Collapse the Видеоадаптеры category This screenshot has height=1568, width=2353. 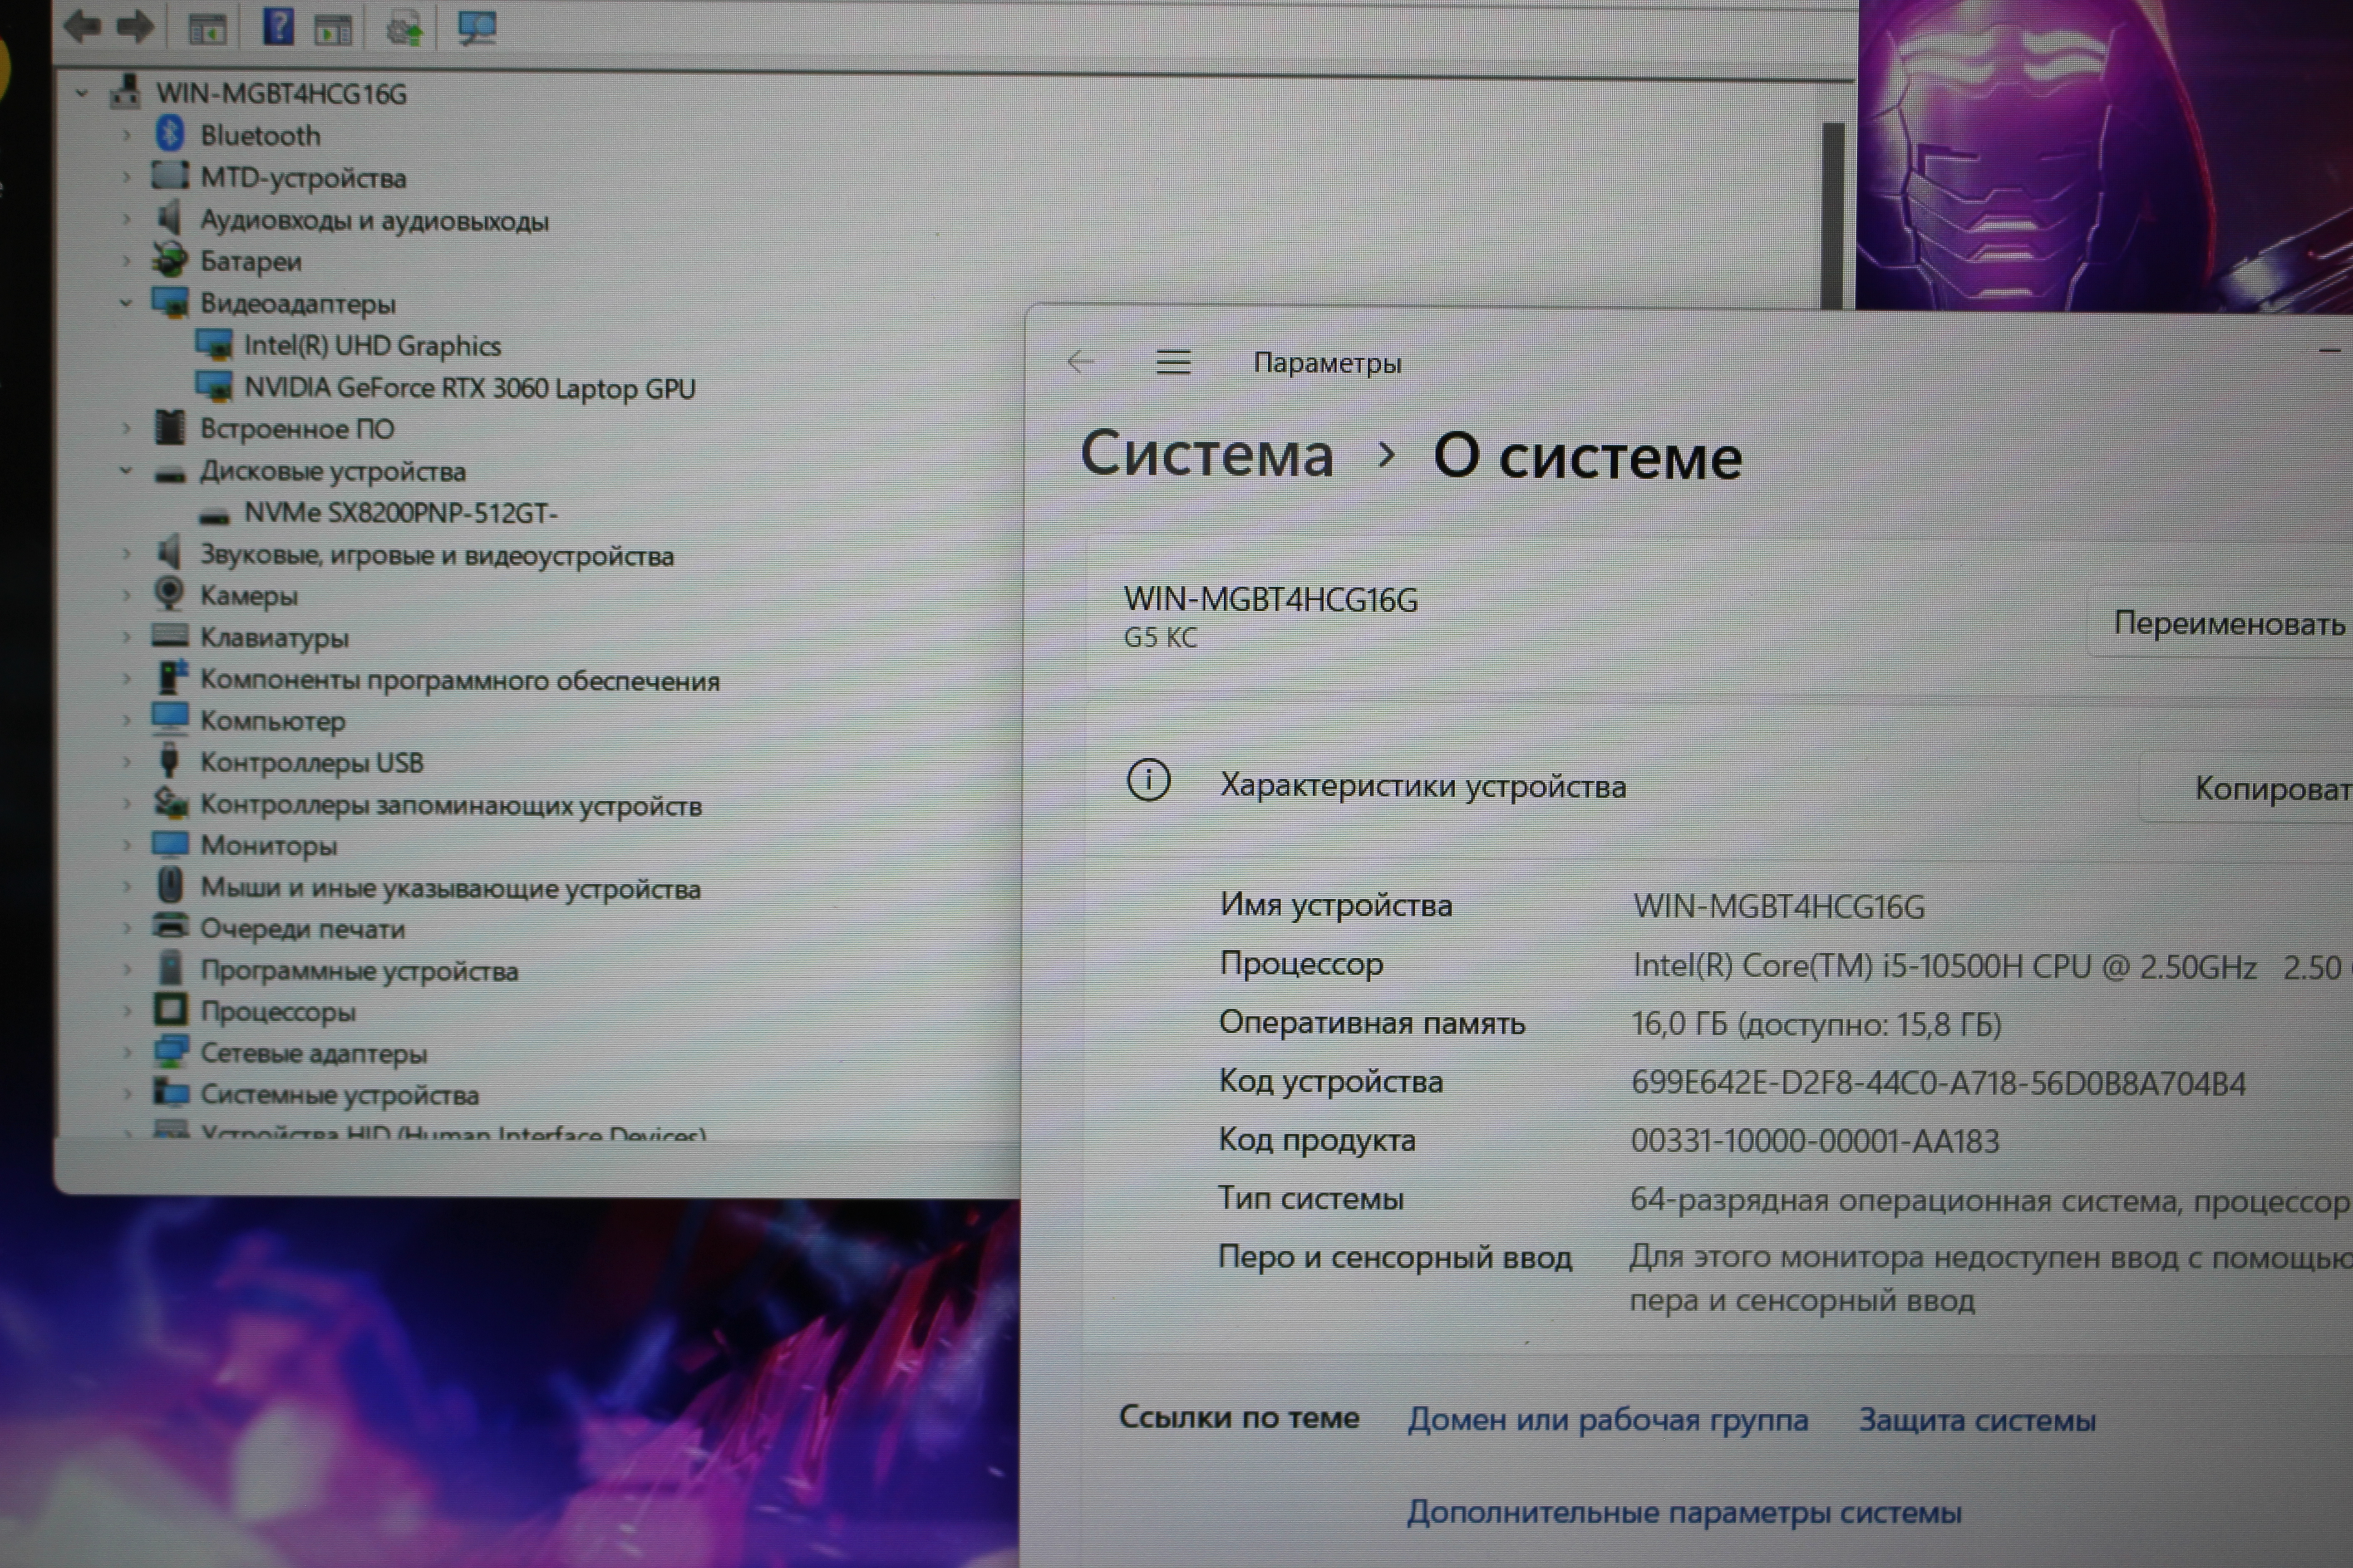pos(126,302)
